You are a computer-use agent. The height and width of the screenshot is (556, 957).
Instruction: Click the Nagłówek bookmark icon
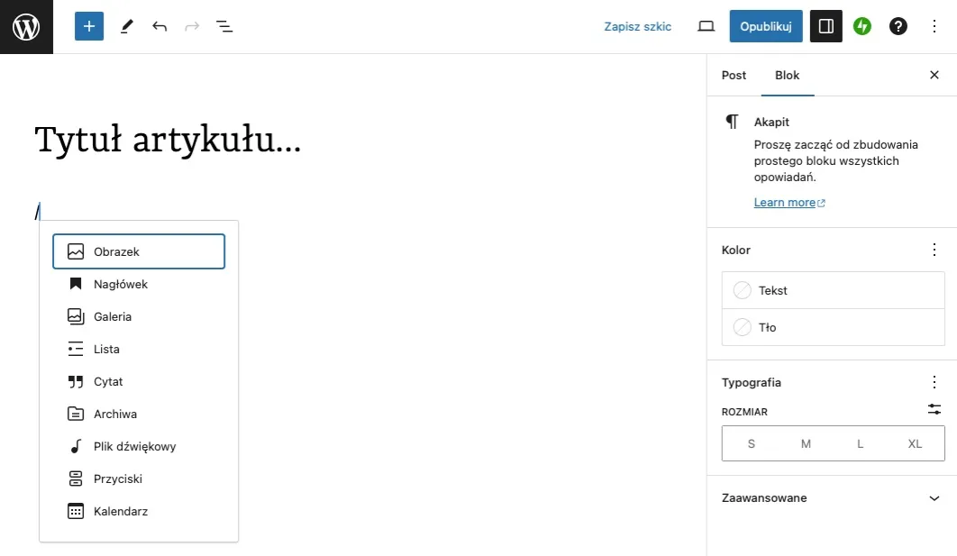click(x=76, y=284)
